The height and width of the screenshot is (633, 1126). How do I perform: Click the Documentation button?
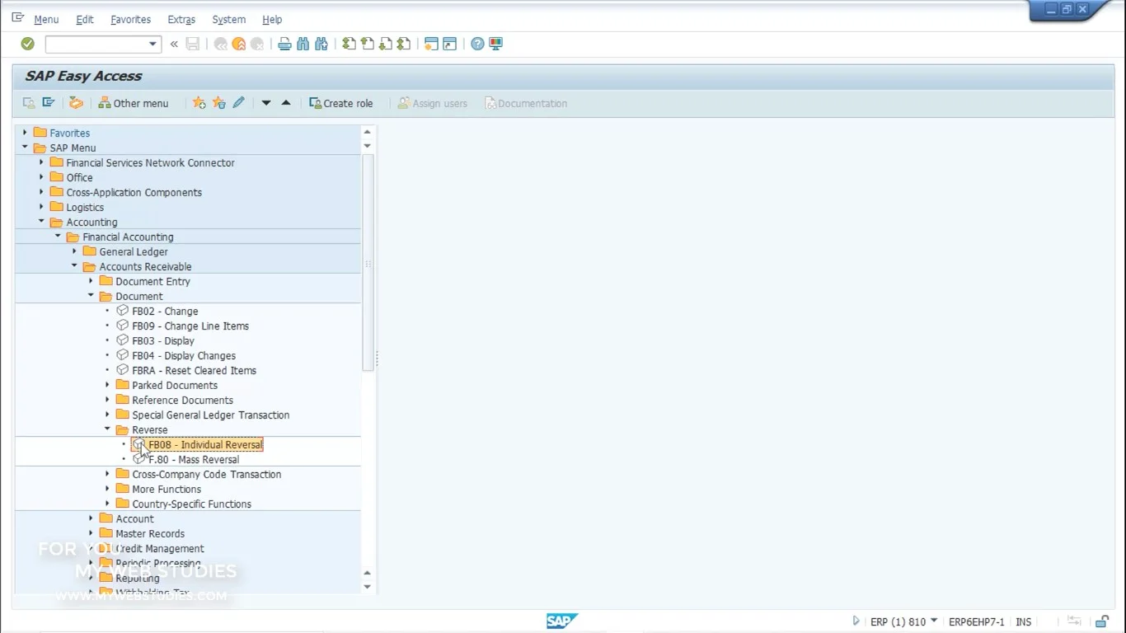pos(526,103)
